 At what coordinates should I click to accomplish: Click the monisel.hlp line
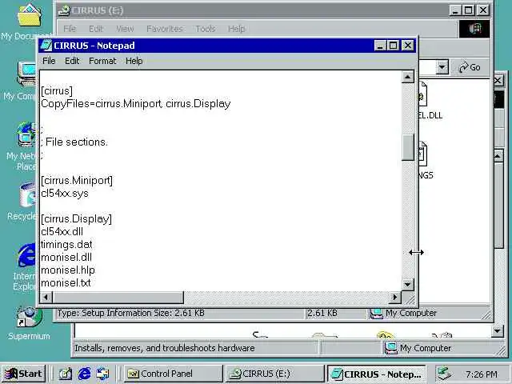tap(68, 270)
